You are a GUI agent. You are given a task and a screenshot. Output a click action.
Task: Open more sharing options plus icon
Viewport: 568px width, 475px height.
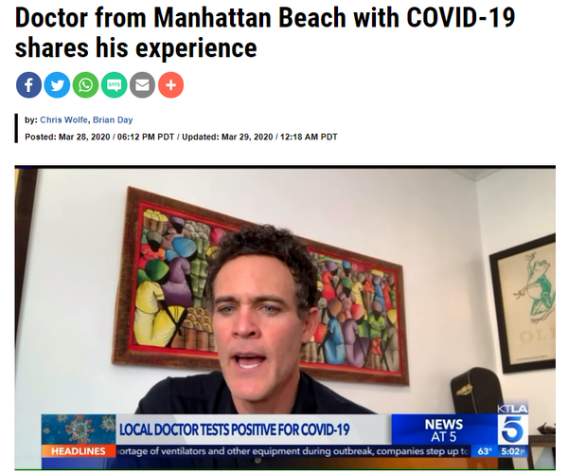(x=170, y=85)
